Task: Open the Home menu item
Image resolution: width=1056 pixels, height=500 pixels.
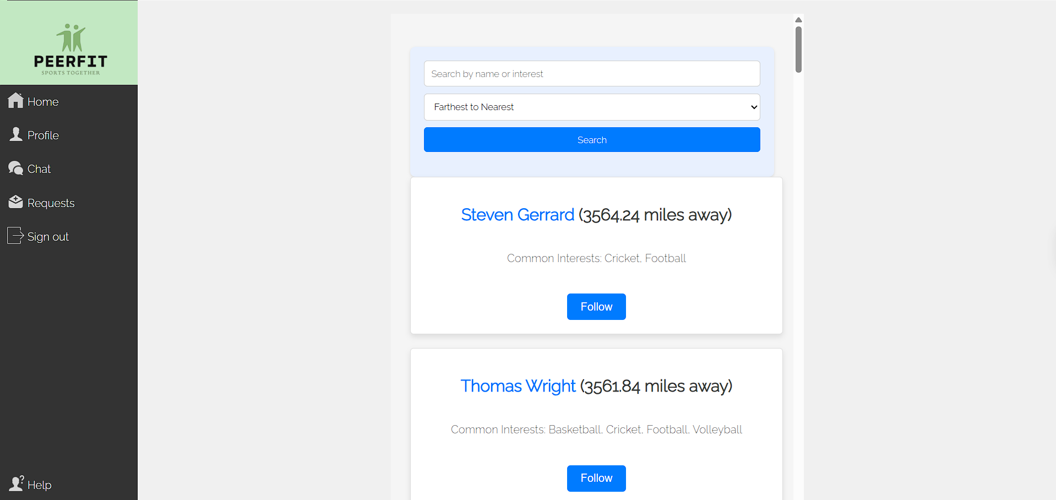Action: (43, 102)
